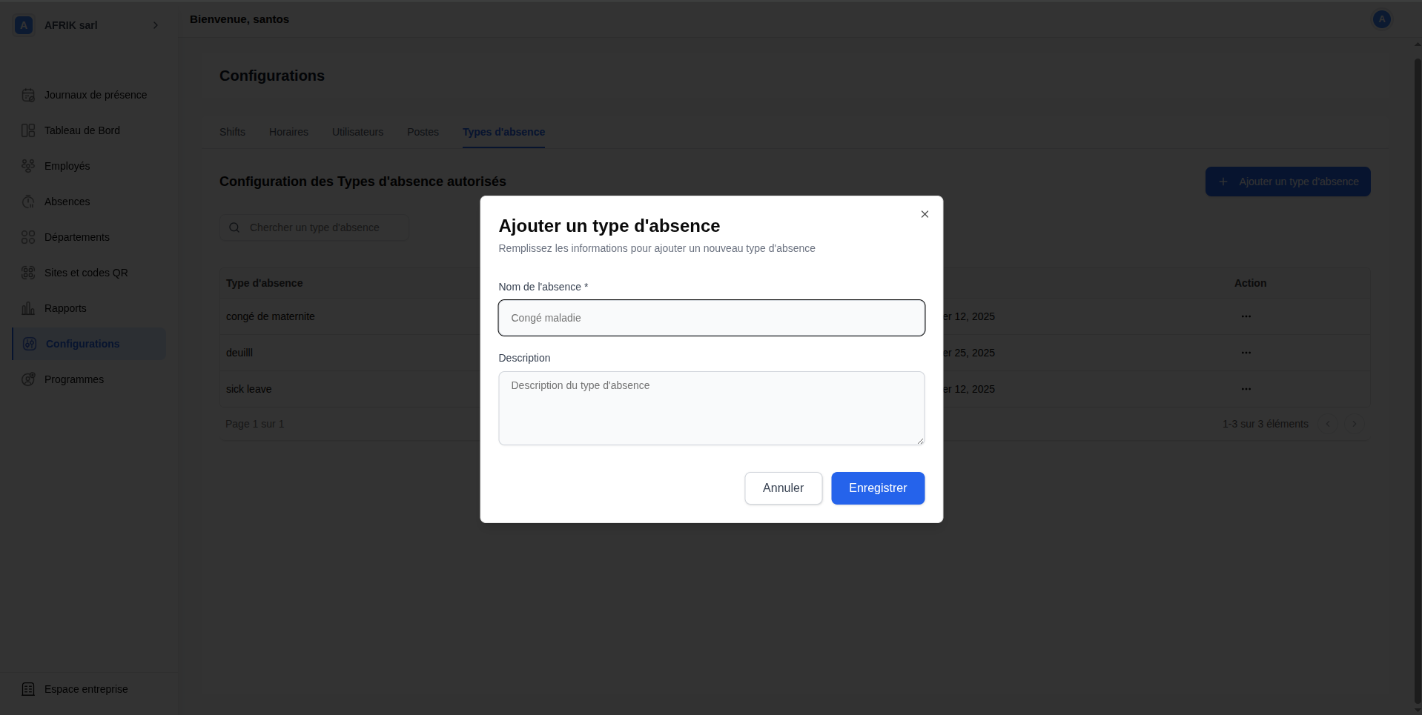Screen dimensions: 1422x715
Task: Collapse the sidebar with the chevron arrow
Action: pos(156,25)
